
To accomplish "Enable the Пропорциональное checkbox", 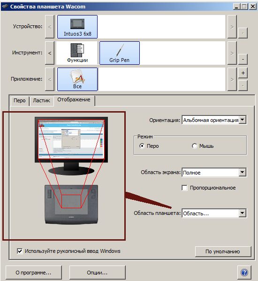I will [184, 188].
